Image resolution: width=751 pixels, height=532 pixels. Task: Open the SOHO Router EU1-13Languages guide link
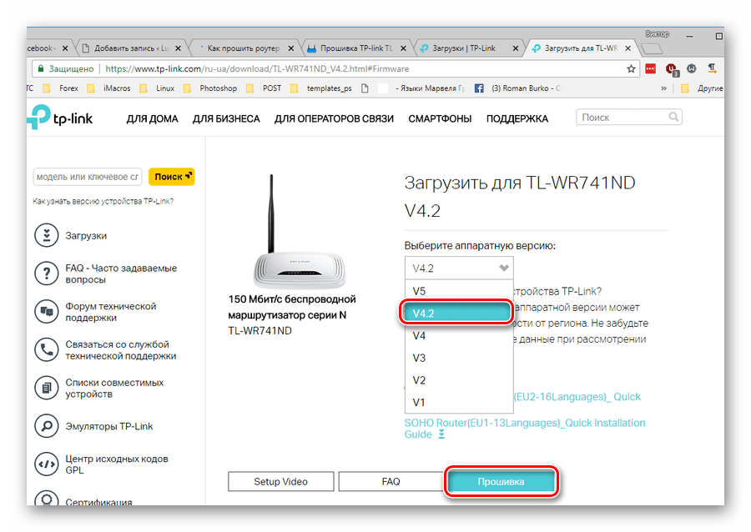(525, 428)
